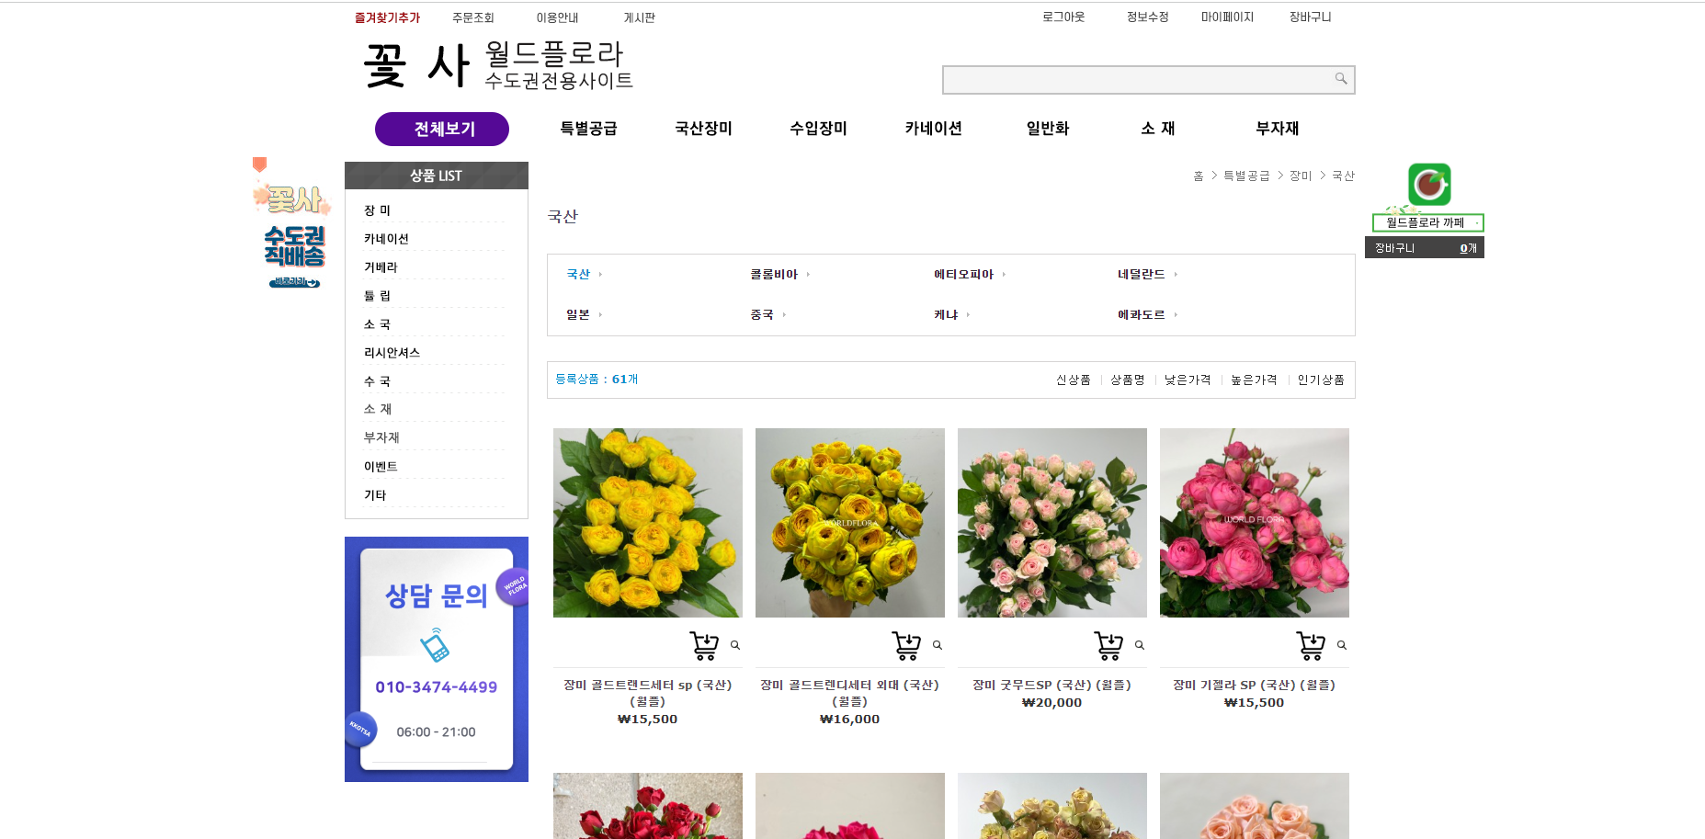Zoom preview icon for 장미 기젤라 SP
Screen dimensions: 1705x839
pos(1342,645)
